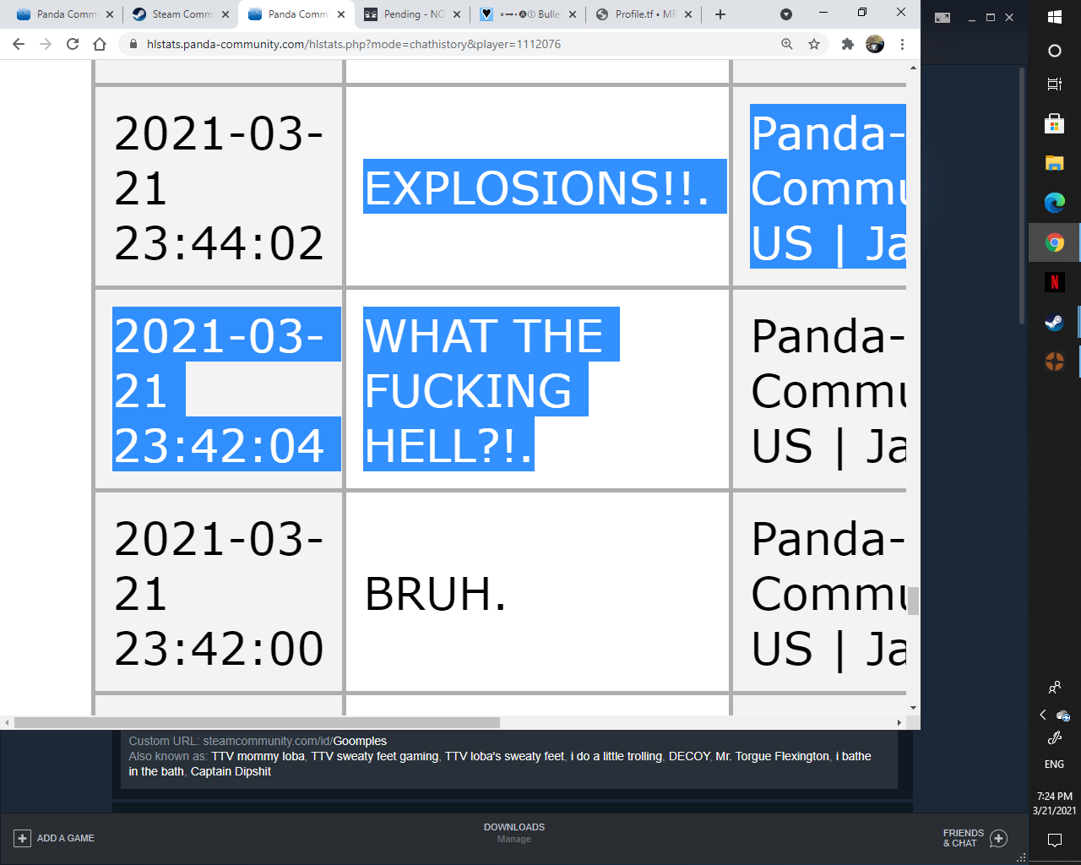Expand the tab search dropdown arrow
The image size is (1081, 865).
point(786,14)
